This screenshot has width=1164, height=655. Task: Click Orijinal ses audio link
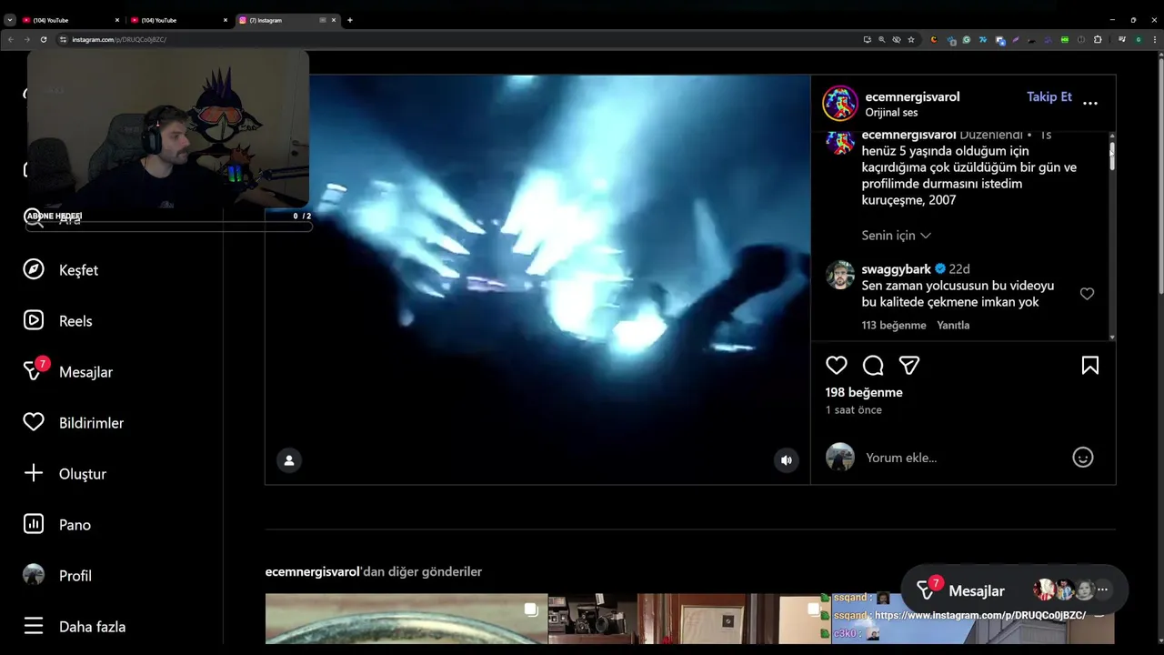coord(891,113)
